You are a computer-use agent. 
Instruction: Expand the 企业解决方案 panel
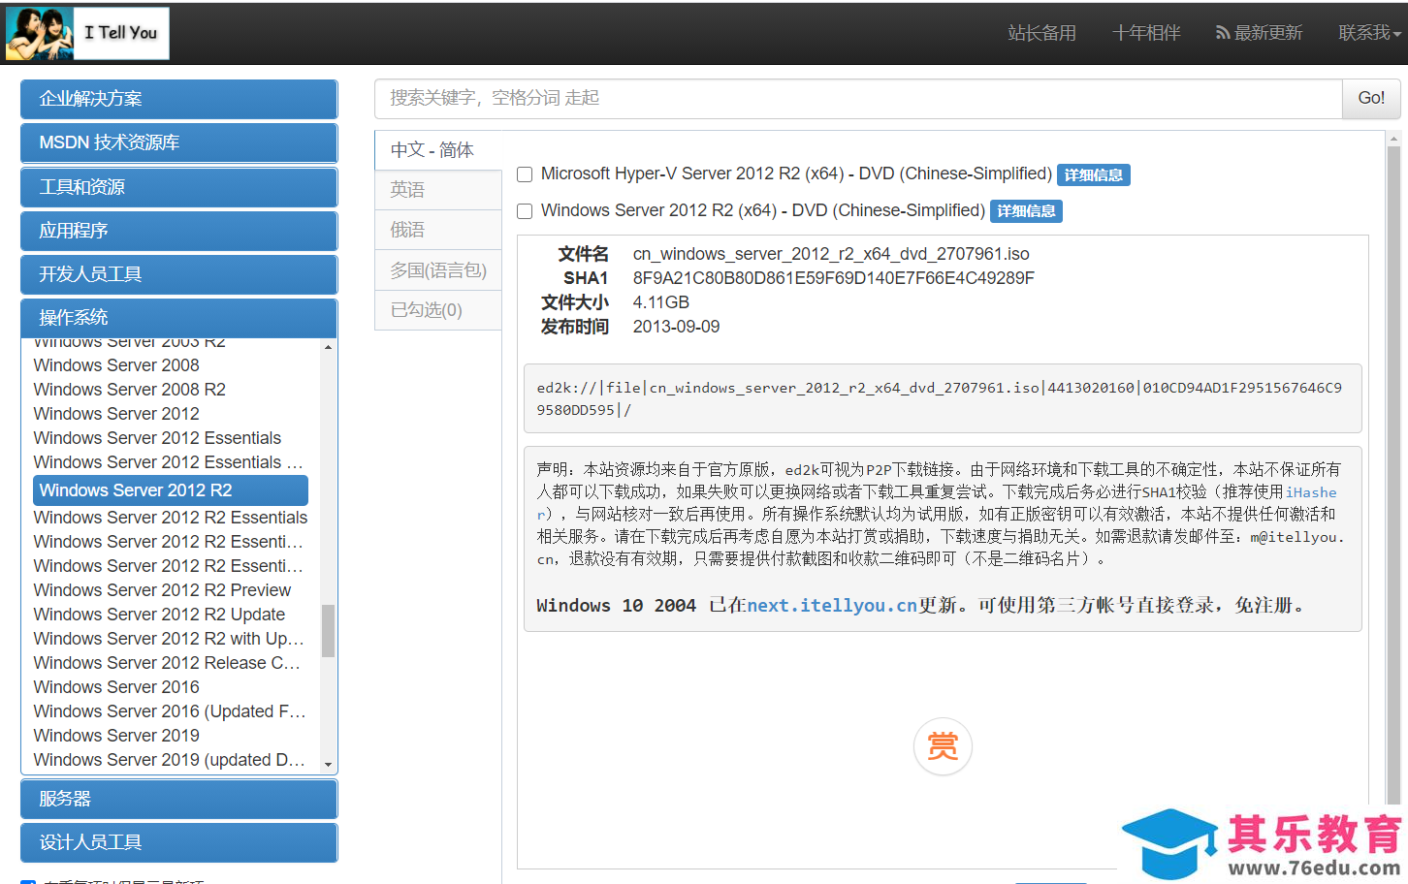tap(179, 99)
